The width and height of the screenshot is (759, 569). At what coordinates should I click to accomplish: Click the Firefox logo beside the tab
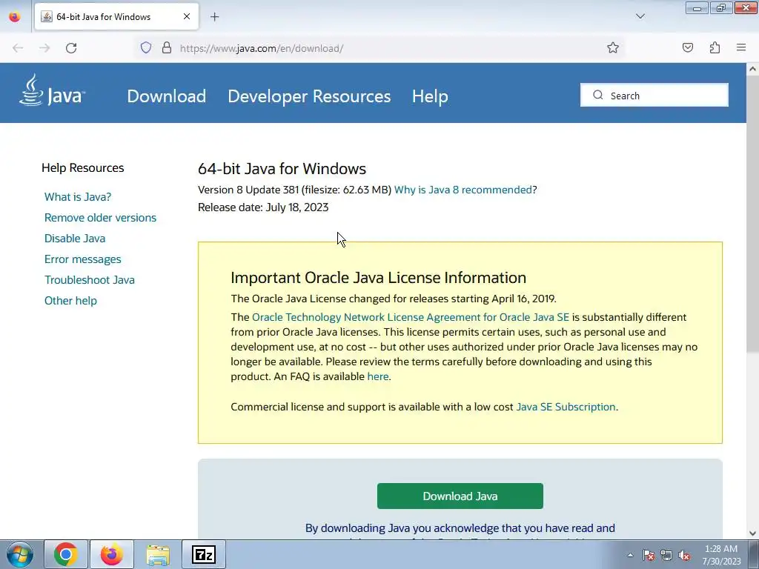[x=15, y=17]
